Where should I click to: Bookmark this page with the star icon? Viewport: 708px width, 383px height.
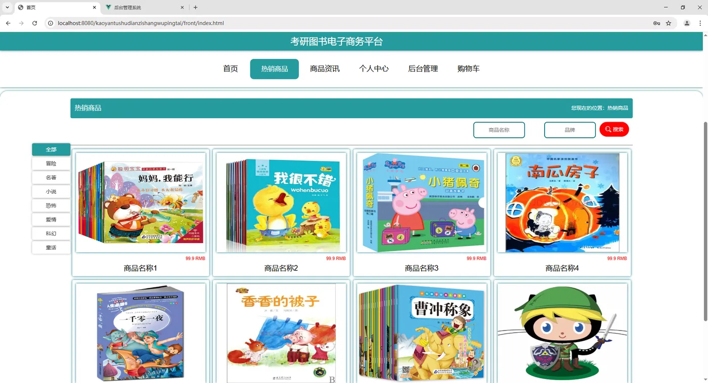point(669,23)
